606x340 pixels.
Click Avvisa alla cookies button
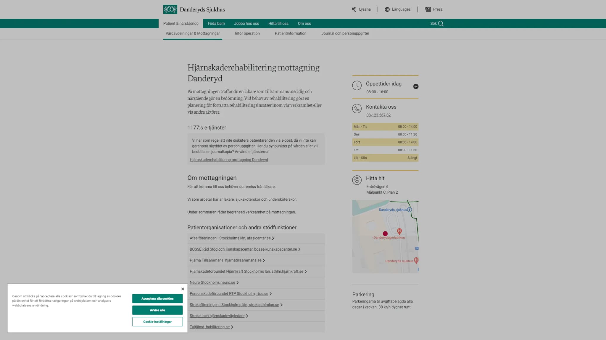pos(157,310)
